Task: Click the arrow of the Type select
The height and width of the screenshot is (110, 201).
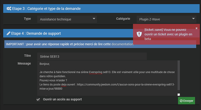Action: click(94, 19)
